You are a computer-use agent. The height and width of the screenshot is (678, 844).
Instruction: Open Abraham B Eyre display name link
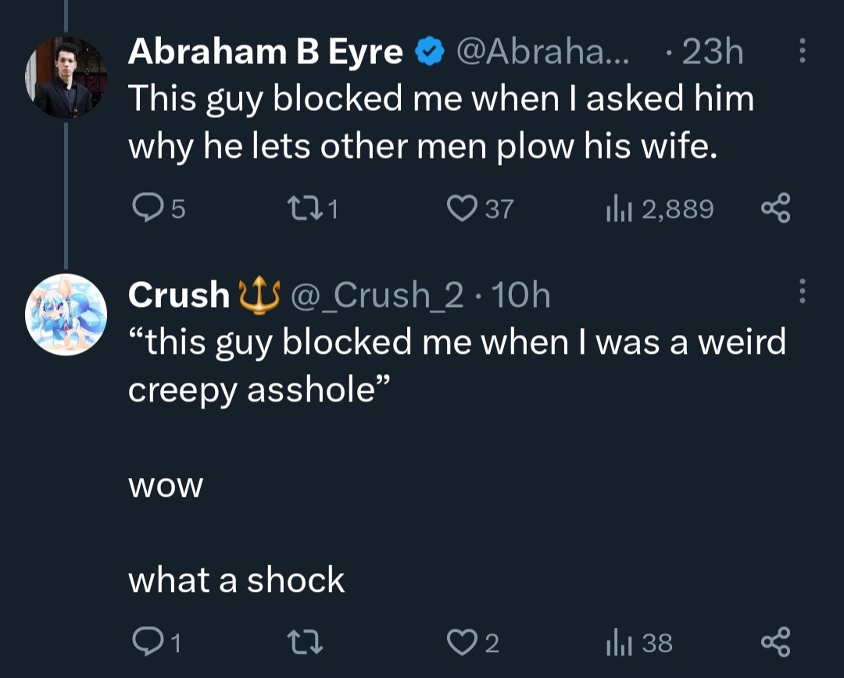(266, 52)
